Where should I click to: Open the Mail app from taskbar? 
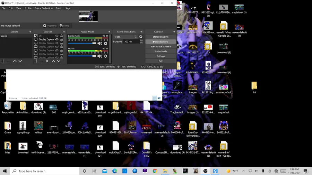(x=105, y=171)
